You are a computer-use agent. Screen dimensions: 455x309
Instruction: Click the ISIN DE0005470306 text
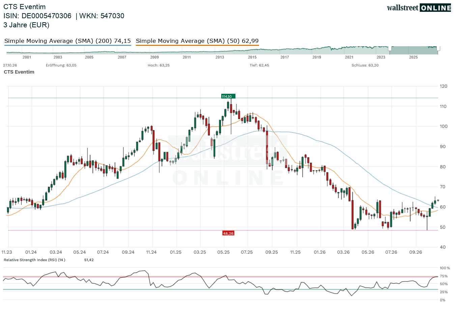[x=37, y=16]
